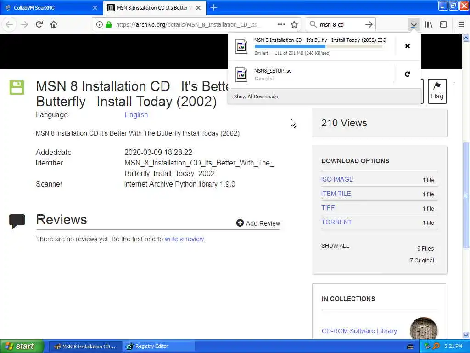Switch to the CollabVM SearXNG tab

point(51,8)
